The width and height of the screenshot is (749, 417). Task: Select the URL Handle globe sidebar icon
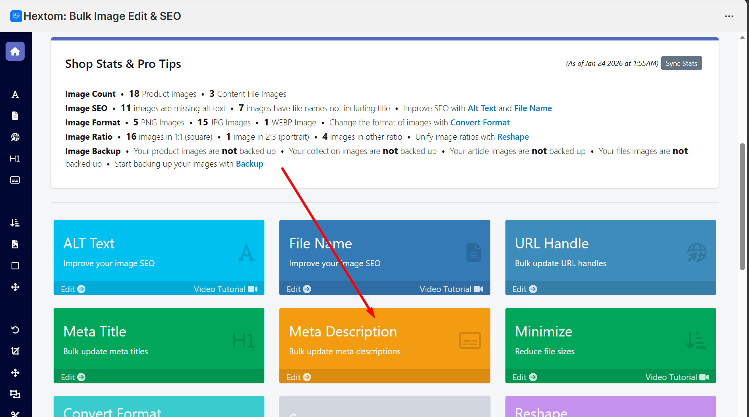pyautogui.click(x=15, y=137)
